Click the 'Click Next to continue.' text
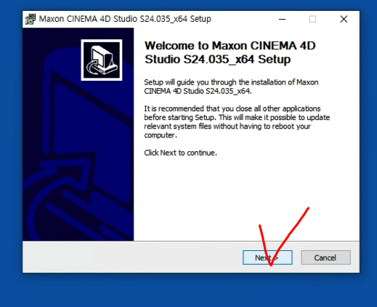 coord(180,153)
